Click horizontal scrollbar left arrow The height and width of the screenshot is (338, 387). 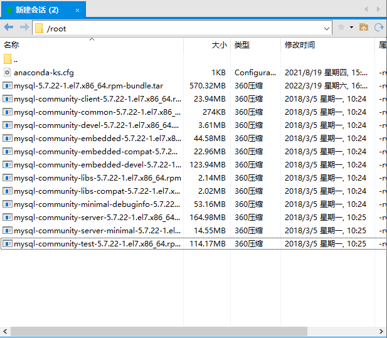5,331
